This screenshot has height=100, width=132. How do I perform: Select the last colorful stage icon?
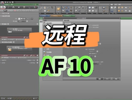(35, 7)
